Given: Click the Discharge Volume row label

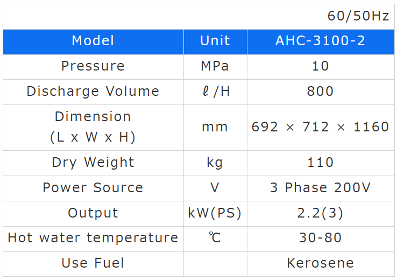Looking at the screenshot, I should click(93, 92).
